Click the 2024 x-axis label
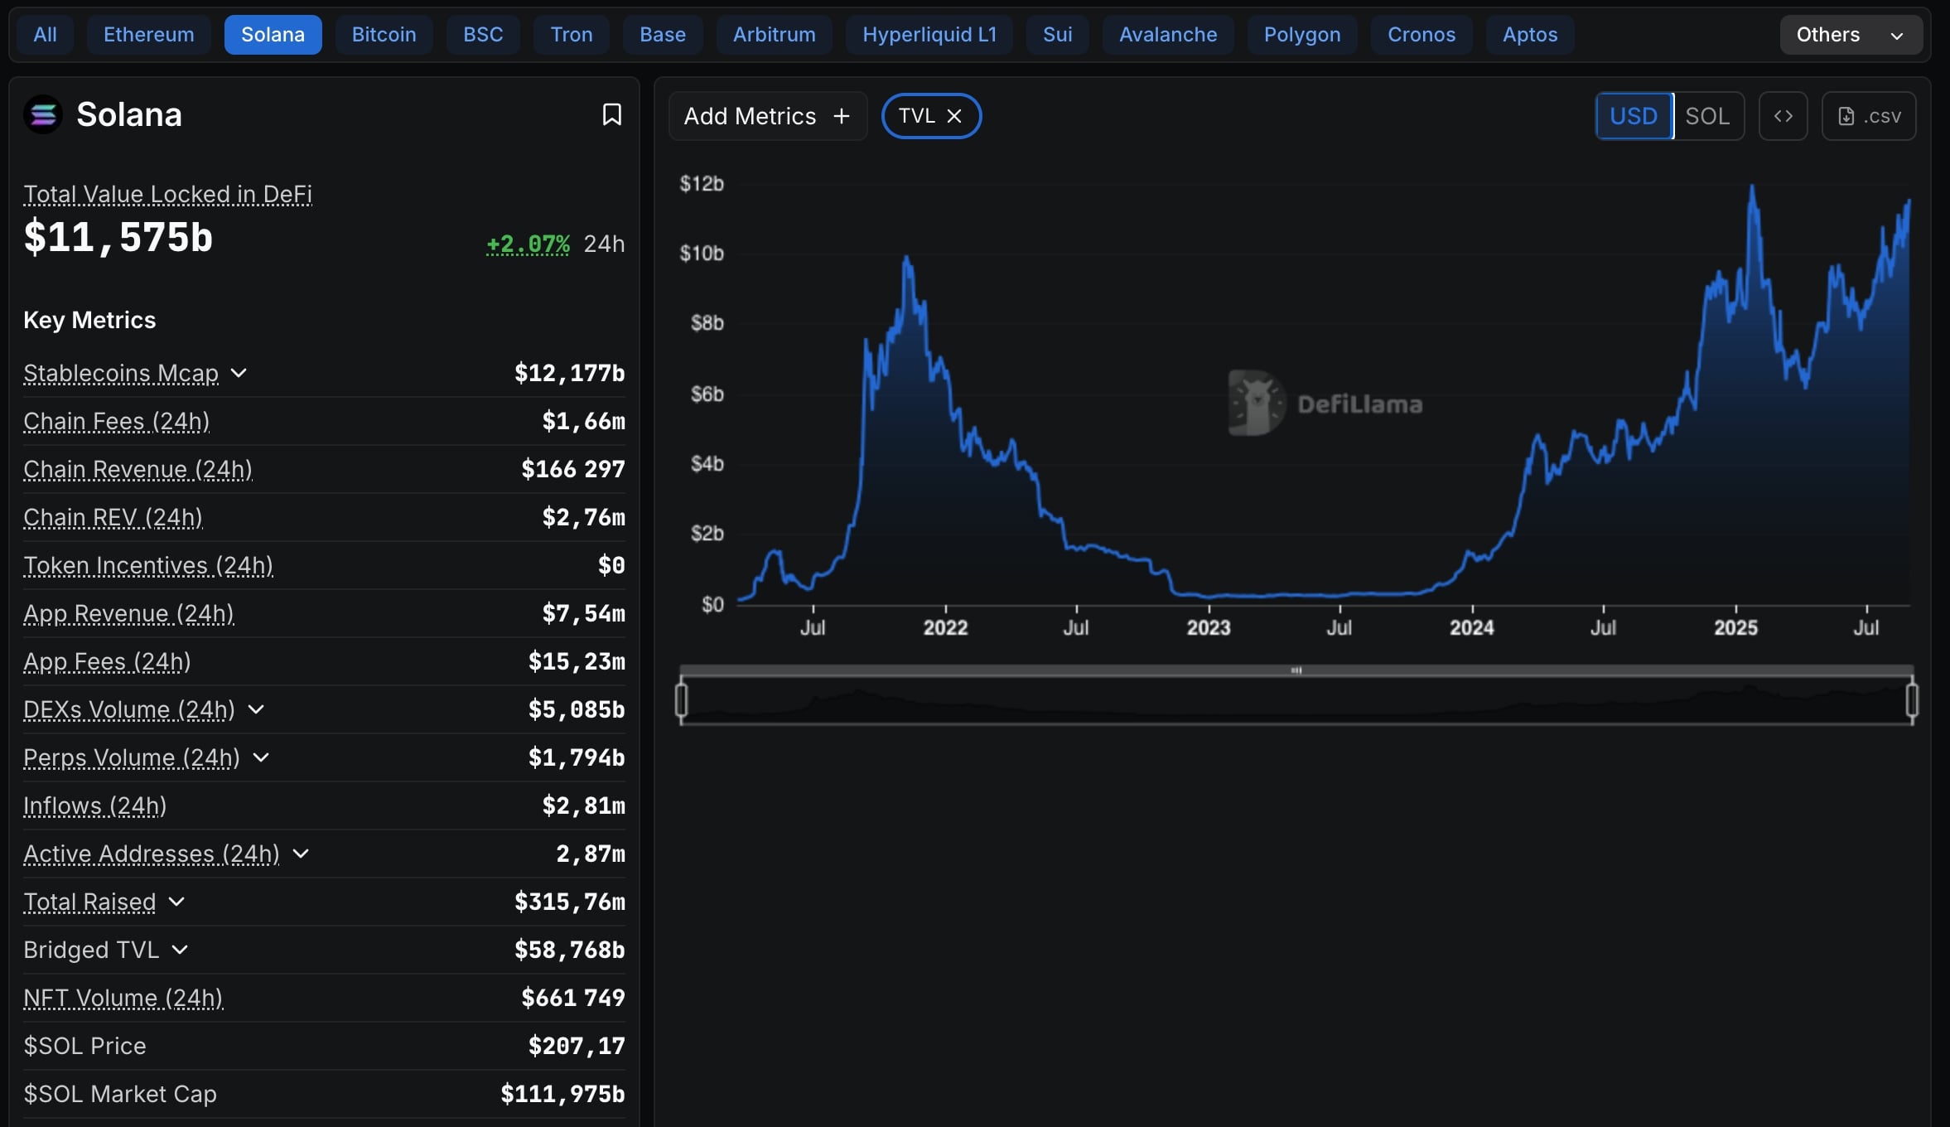The width and height of the screenshot is (1950, 1127). point(1471,627)
